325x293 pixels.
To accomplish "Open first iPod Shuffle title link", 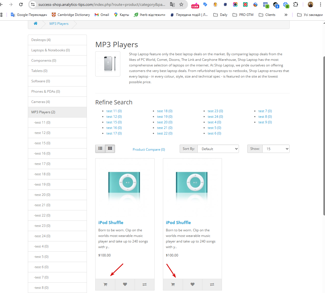I will point(111,223).
